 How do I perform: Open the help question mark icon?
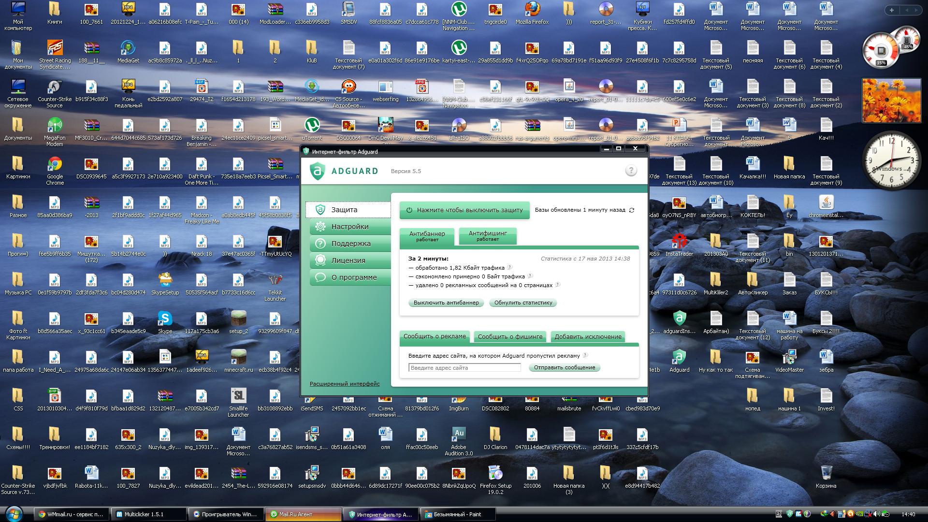click(x=631, y=171)
